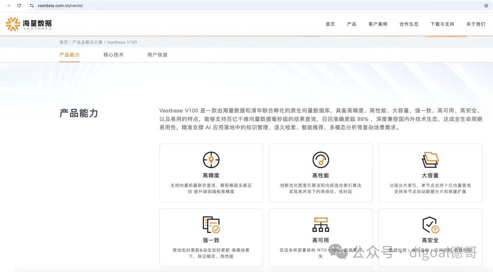Reload the page with the refresh icon
This screenshot has height=272, width=493.
pos(19,5)
